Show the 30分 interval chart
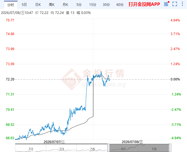 106,5
